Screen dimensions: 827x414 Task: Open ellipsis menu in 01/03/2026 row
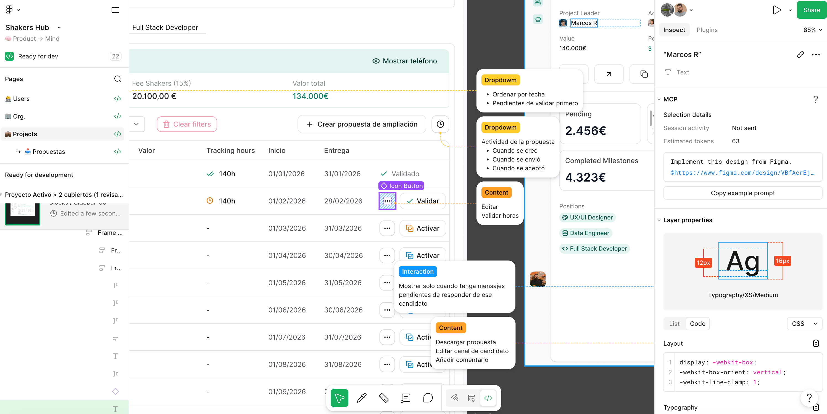click(x=387, y=228)
